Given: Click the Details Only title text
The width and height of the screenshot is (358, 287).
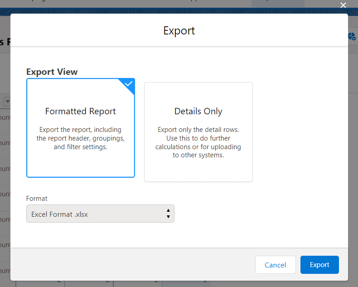Looking at the screenshot, I should tap(198, 111).
